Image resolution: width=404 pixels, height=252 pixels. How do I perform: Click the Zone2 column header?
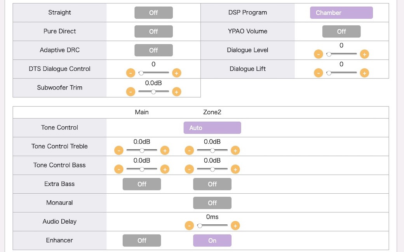pyautogui.click(x=212, y=112)
